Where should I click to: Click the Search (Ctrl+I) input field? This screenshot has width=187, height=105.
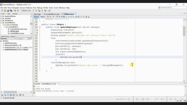(x=172, y=8)
